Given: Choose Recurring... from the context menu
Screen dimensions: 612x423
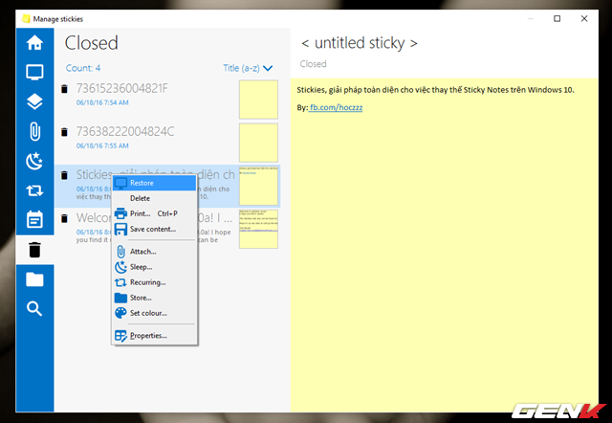Looking at the screenshot, I should 155,282.
